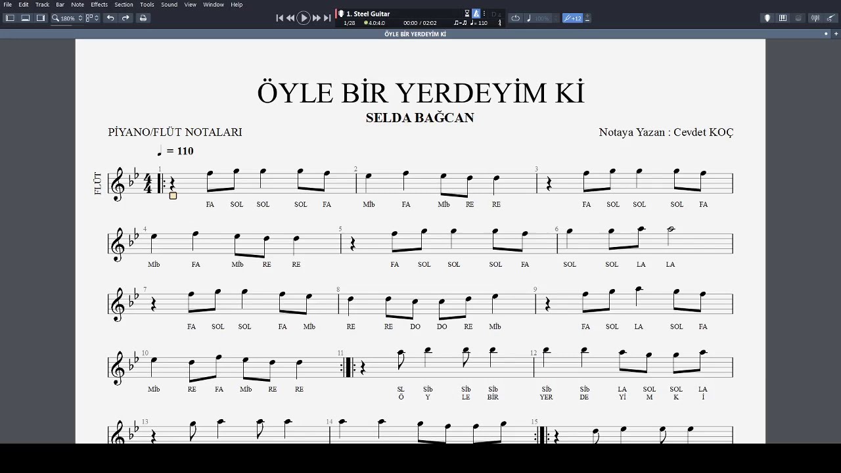Image resolution: width=841 pixels, height=473 pixels.
Task: Select the ÖYLE BİR YERDEYİM Kİ document tab
Action: pyautogui.click(x=415, y=34)
